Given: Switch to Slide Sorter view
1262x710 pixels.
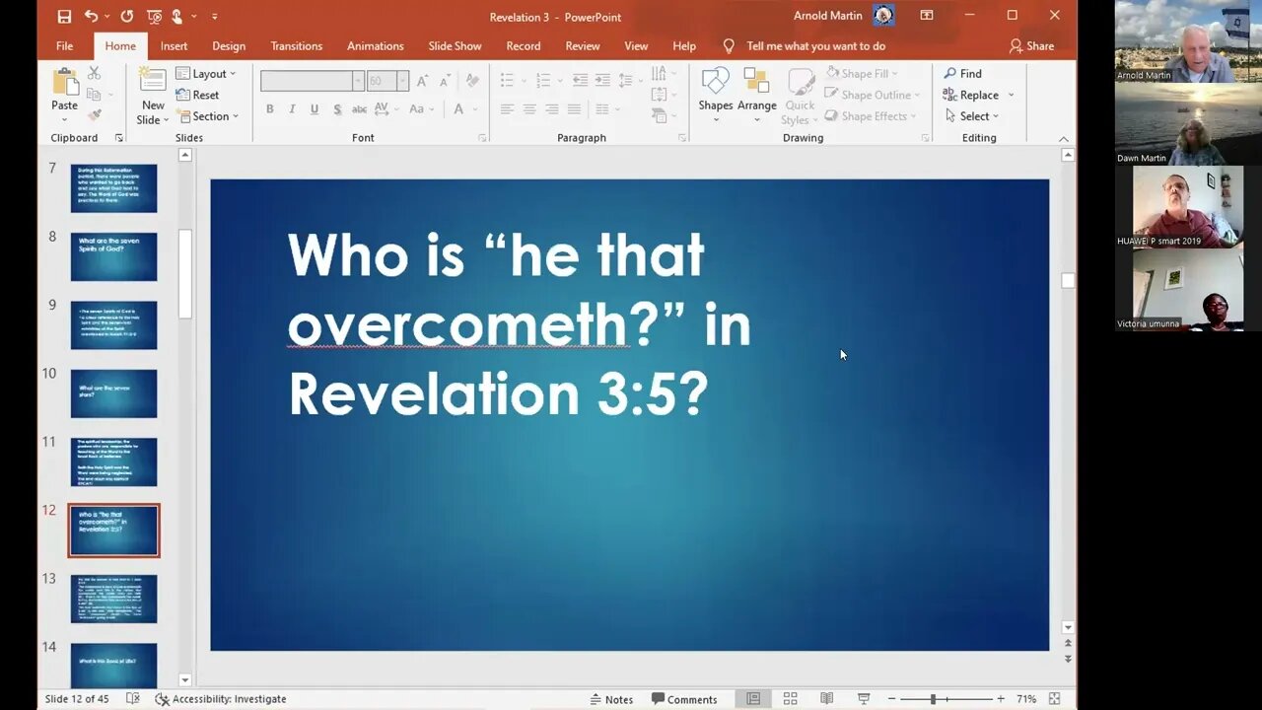Looking at the screenshot, I should 790,698.
